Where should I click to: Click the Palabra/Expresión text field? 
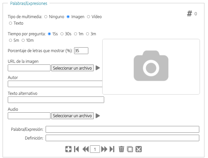(122, 130)
